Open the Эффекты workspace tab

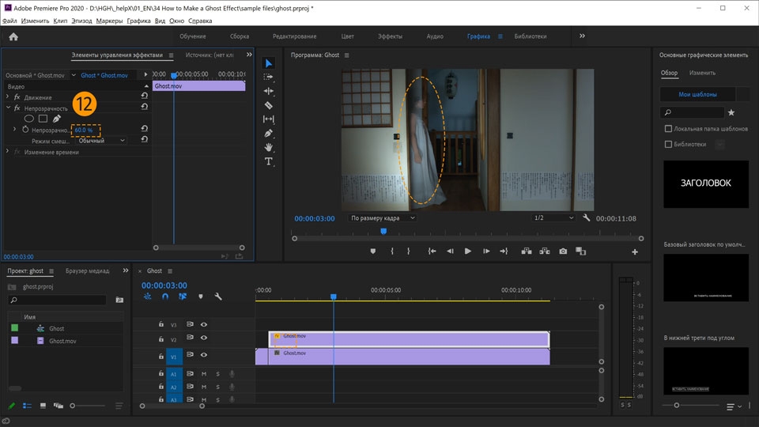point(390,36)
